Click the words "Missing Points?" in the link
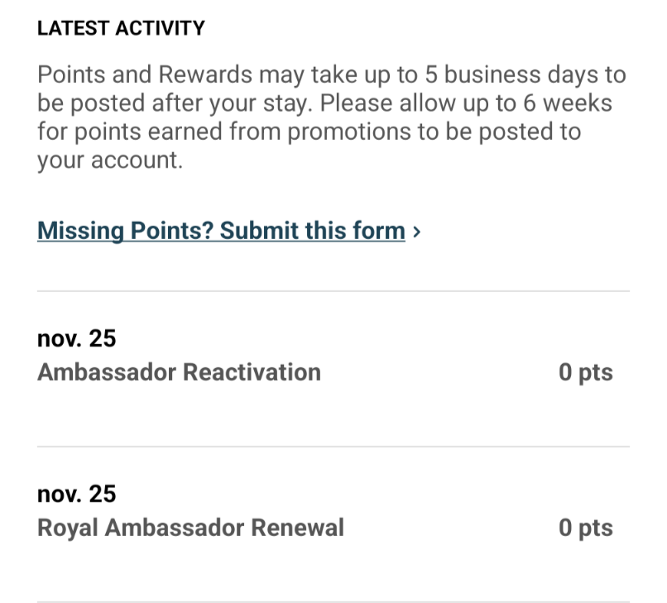Viewport: 667px width, 603px height. (125, 231)
